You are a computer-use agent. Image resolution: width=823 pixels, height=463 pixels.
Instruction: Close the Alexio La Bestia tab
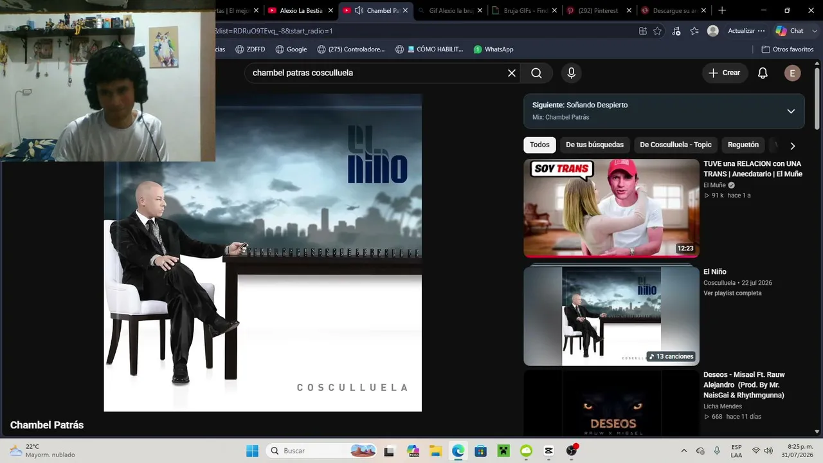(x=330, y=10)
